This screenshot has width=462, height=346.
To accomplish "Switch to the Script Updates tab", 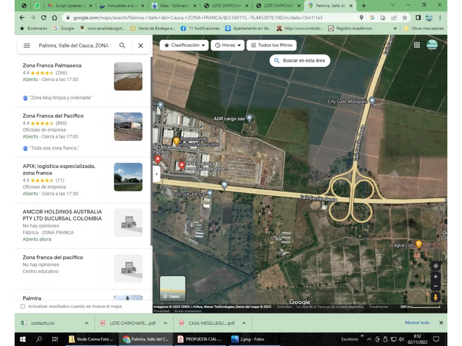I will tap(70, 6).
